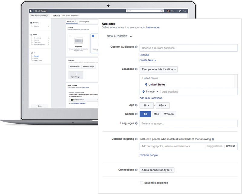The image size is (242, 194).
Task: Click the Exclude People link
Action: tap(149, 155)
